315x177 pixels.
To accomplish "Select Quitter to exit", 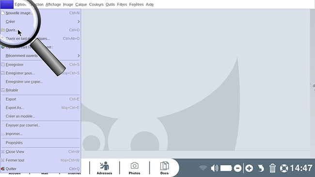I will click(x=41, y=169).
